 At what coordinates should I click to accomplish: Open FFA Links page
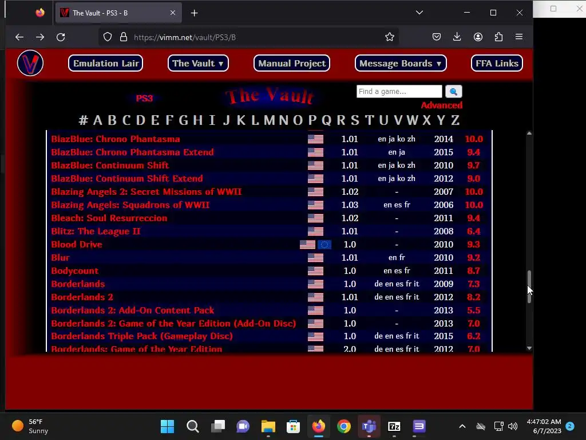coord(497,63)
